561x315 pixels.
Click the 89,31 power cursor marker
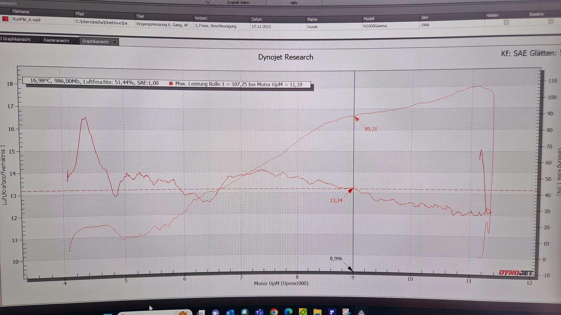point(370,129)
